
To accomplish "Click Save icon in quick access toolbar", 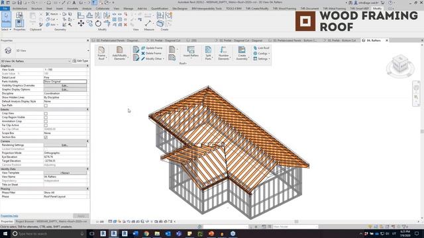I will click(x=19, y=3).
